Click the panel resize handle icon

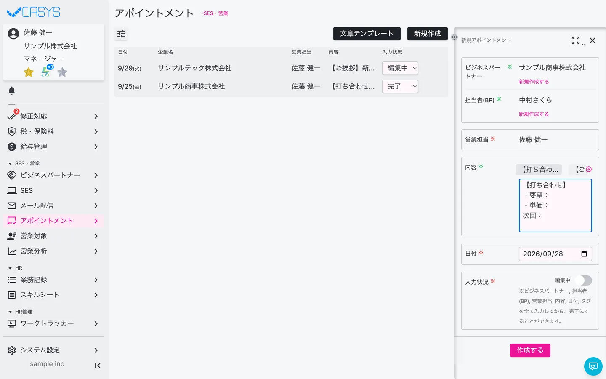tap(454, 37)
